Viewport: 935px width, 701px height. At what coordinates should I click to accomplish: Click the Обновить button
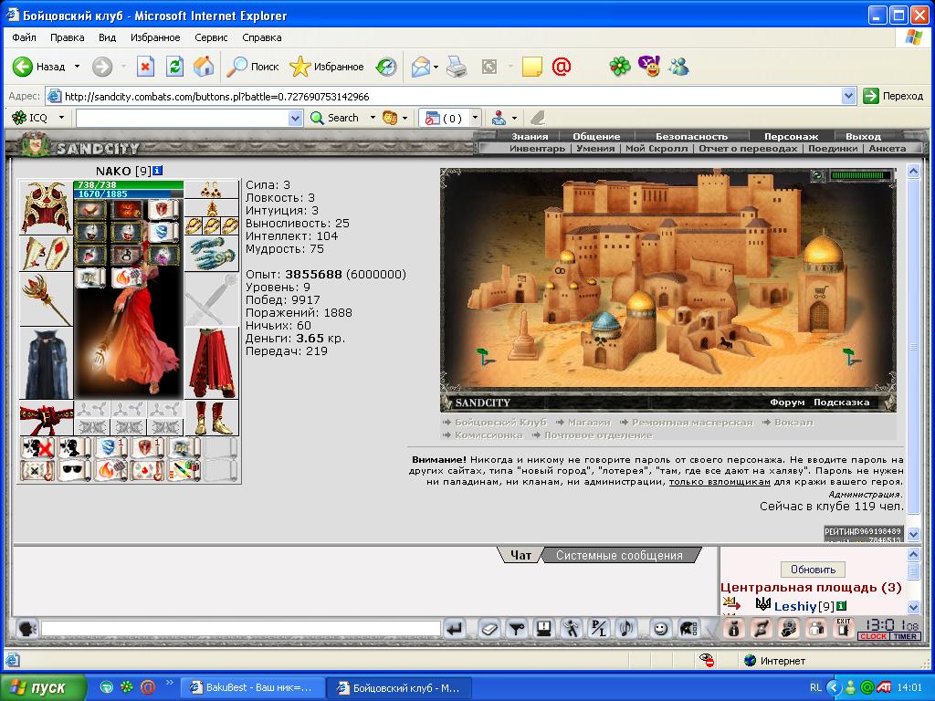(813, 570)
